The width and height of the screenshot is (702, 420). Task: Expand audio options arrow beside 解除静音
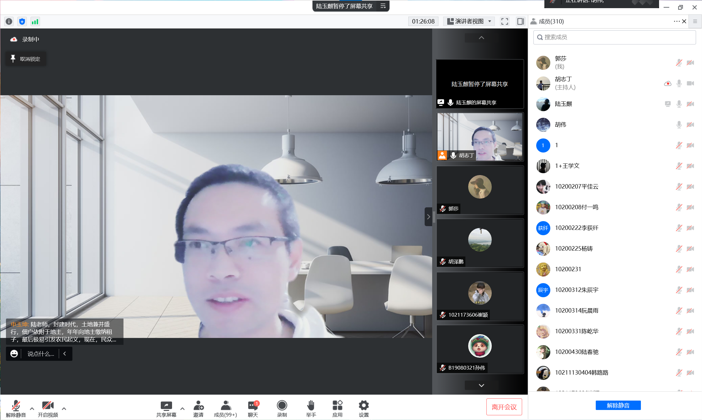point(32,408)
